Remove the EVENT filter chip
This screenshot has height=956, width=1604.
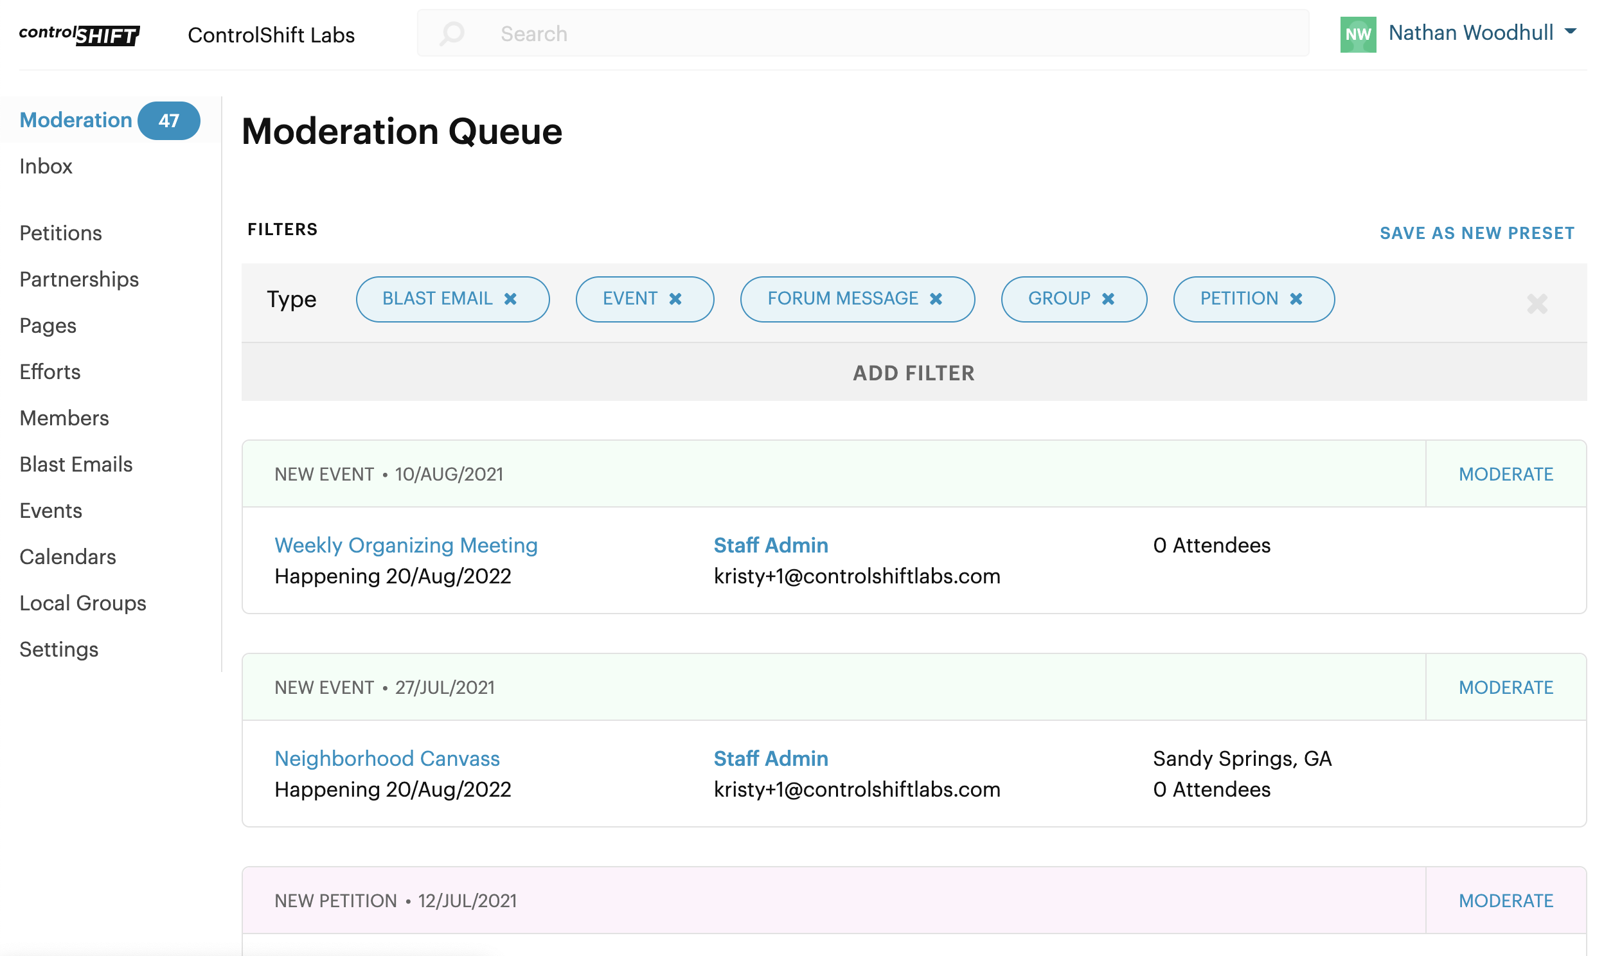click(x=676, y=298)
